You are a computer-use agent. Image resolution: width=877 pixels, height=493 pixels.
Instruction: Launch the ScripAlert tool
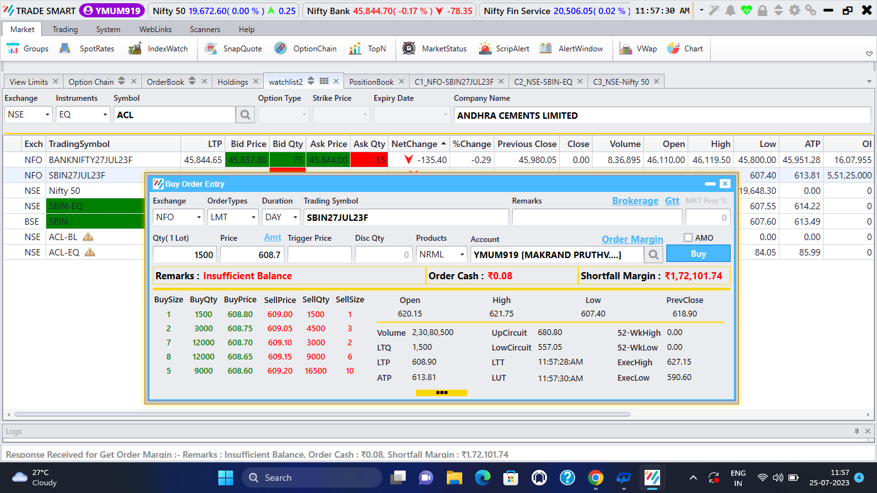(x=504, y=49)
